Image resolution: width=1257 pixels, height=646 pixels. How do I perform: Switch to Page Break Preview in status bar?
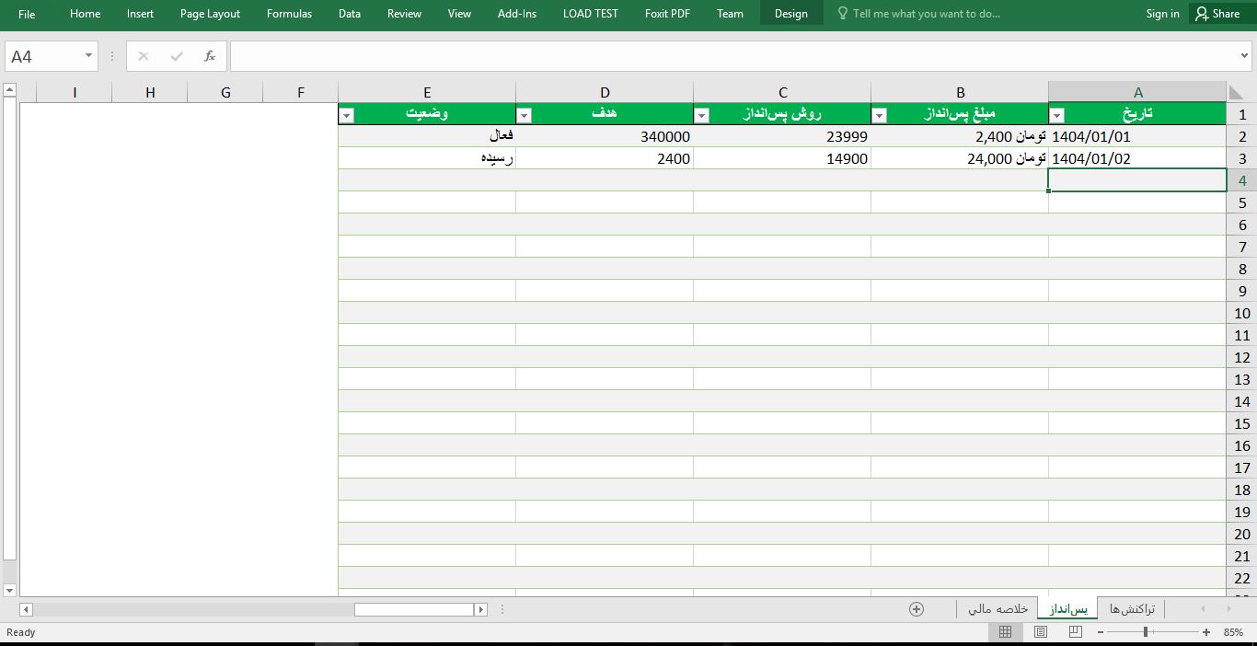point(1075,632)
